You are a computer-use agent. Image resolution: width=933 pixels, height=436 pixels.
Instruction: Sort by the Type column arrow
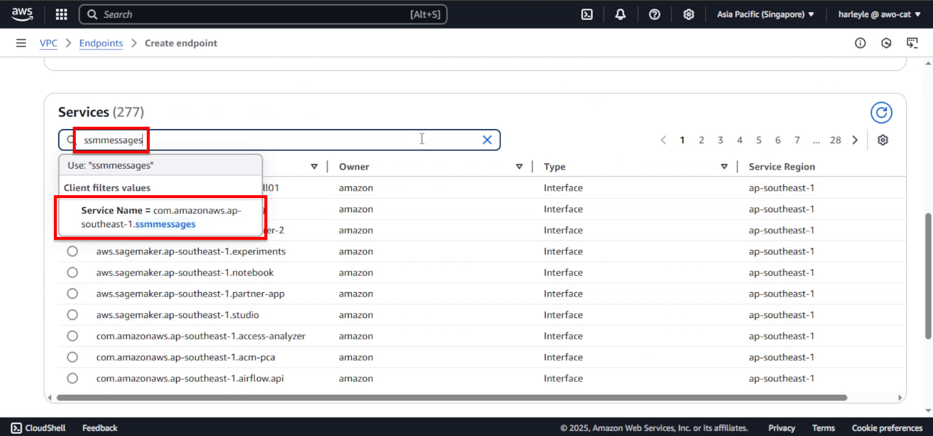pos(724,167)
